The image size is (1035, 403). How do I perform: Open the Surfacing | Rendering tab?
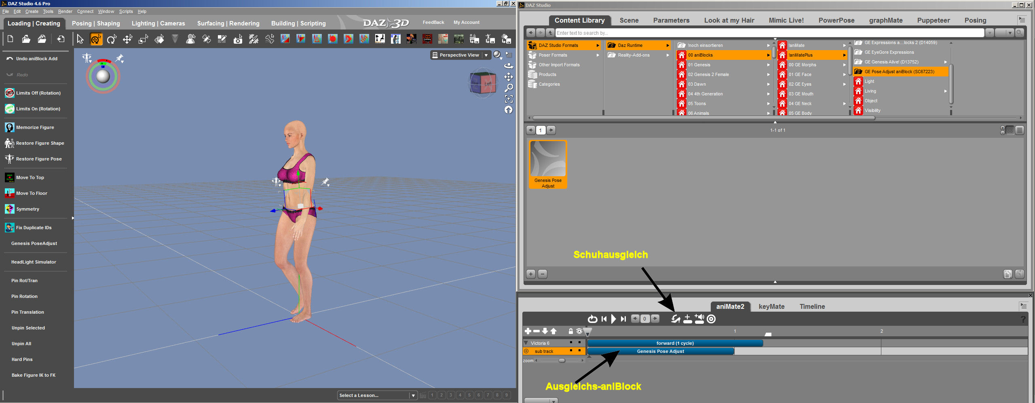point(228,23)
